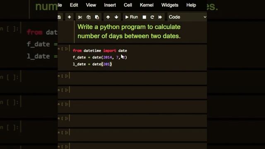Open the Edit menu
Image resolution: width=265 pixels, height=149 pixels.
click(74, 5)
